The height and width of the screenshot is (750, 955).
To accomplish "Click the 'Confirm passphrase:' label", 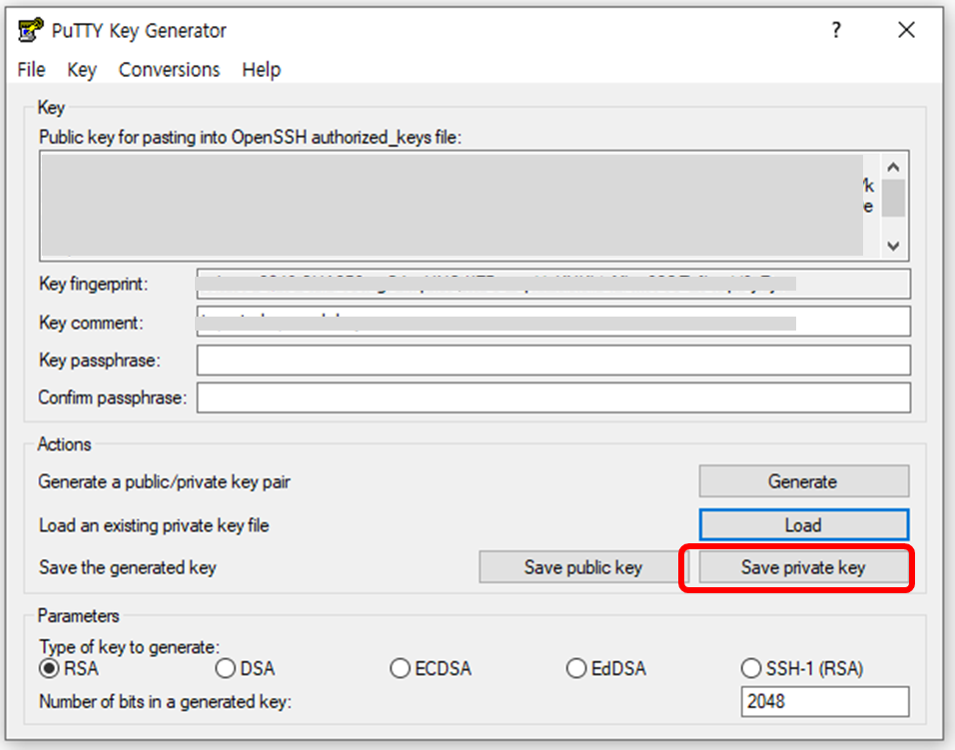I will 112,397.
